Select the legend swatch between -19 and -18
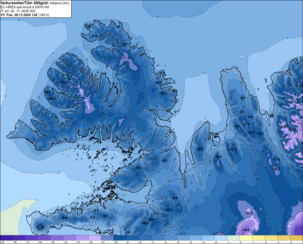Screen dimensions: 303x244 (6, 238)
